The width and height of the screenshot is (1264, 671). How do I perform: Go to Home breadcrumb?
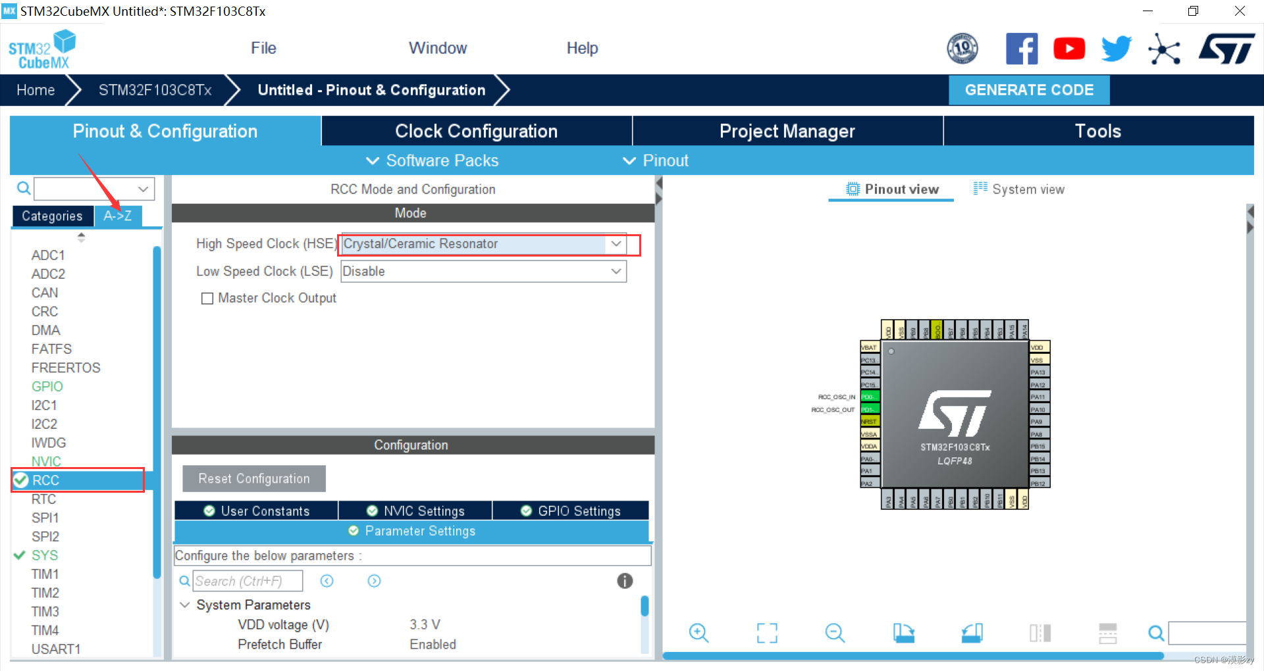(x=36, y=89)
